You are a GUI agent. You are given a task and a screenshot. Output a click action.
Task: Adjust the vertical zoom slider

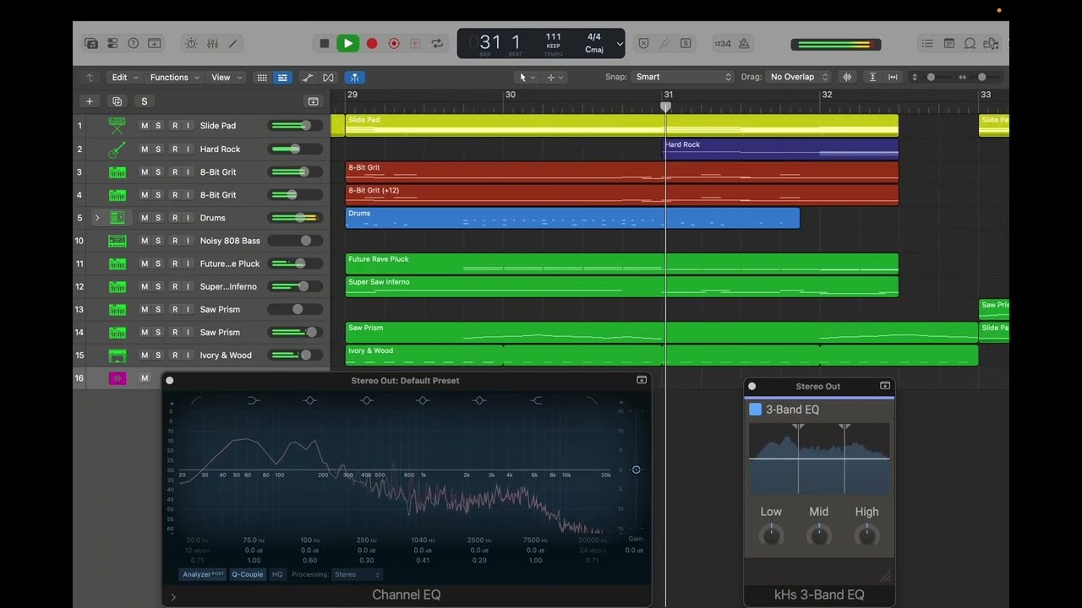(x=931, y=77)
